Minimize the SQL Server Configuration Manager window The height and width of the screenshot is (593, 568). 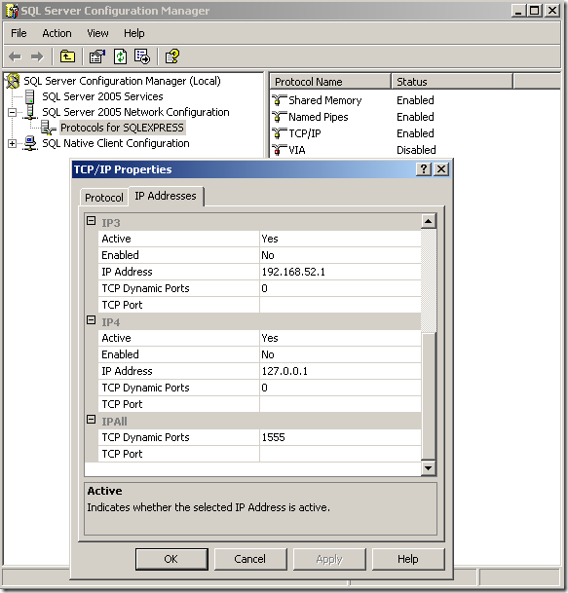click(x=519, y=11)
